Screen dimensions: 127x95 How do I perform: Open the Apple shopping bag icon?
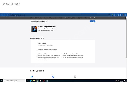click(95, 18)
